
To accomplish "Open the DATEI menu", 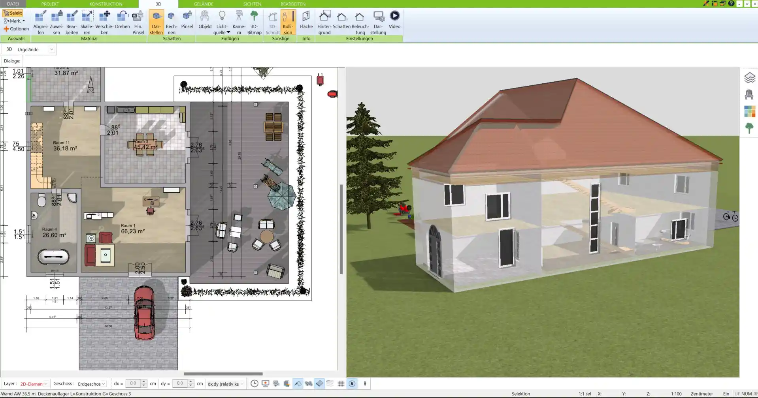I will tap(13, 4).
